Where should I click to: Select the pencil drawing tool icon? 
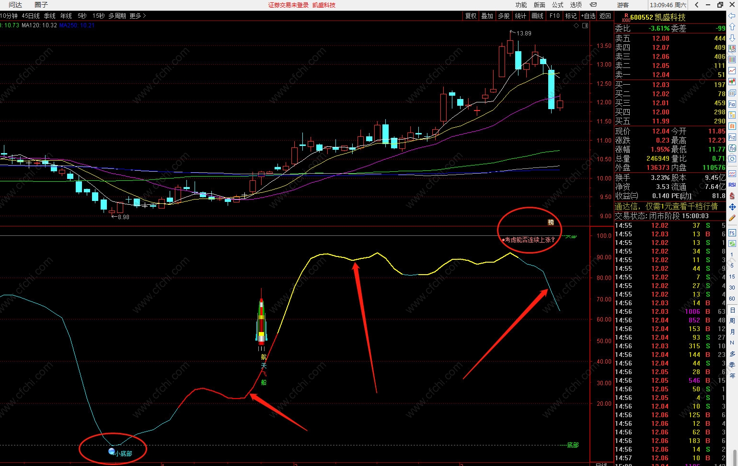tap(732, 218)
